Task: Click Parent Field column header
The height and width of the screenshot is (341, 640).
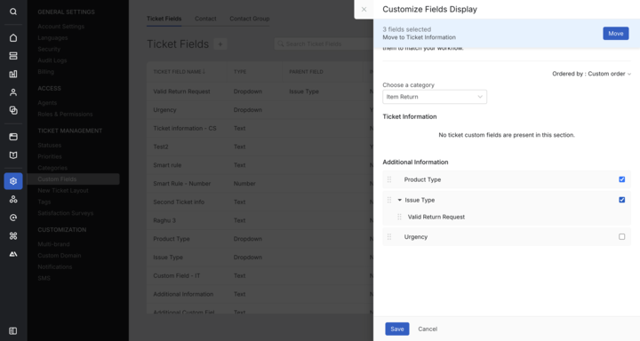Action: pyautogui.click(x=306, y=72)
